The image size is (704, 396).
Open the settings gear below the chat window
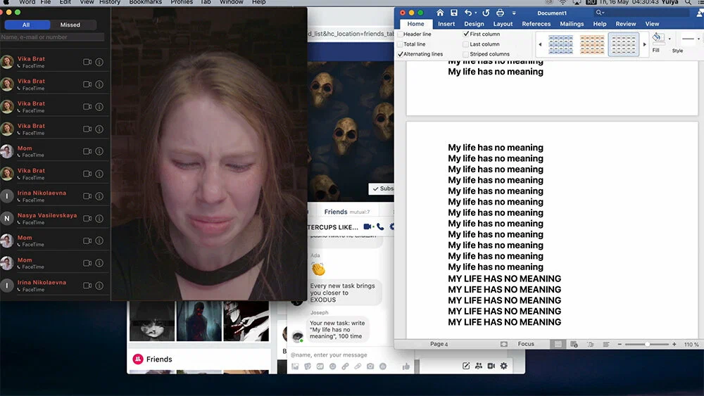tap(504, 366)
